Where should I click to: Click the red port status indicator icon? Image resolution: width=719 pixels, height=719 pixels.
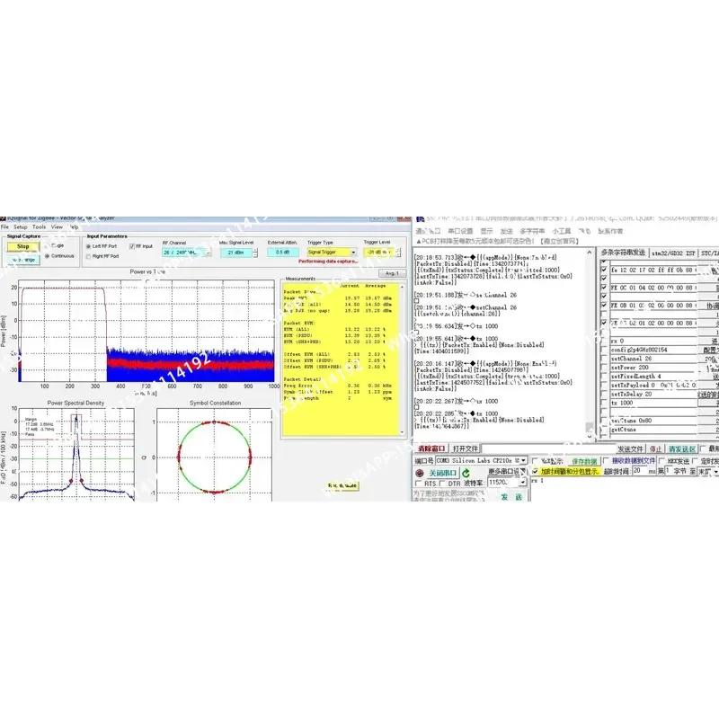pyautogui.click(x=420, y=473)
